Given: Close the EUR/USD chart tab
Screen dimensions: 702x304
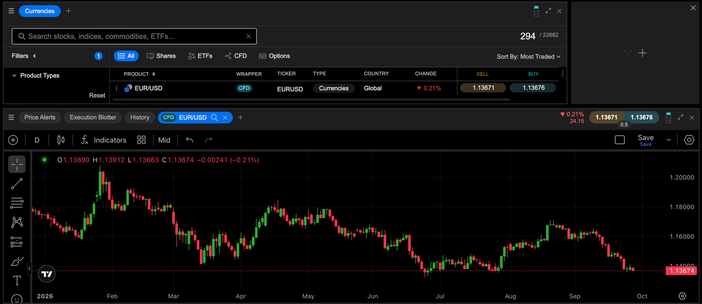Looking at the screenshot, I should pos(225,117).
